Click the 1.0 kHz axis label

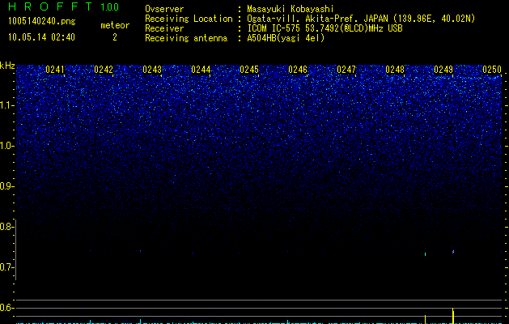pos(6,146)
